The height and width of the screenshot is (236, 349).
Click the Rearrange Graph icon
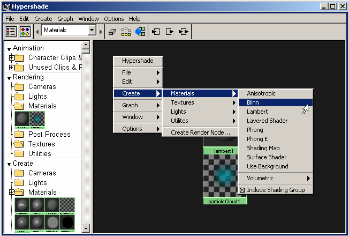(x=126, y=32)
